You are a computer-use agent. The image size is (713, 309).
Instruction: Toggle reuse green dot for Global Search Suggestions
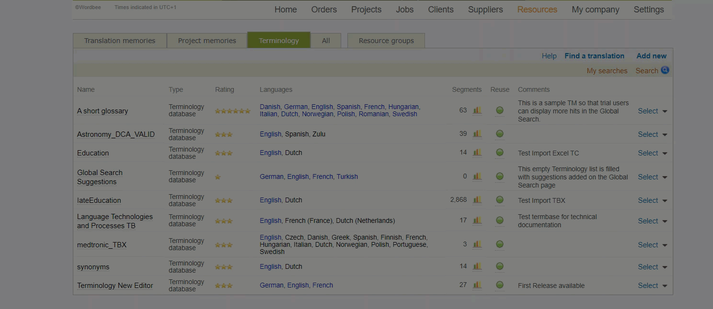(x=499, y=177)
